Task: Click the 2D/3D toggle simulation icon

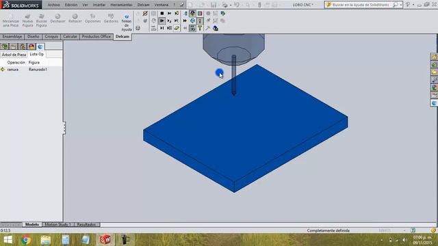Action: (192, 28)
